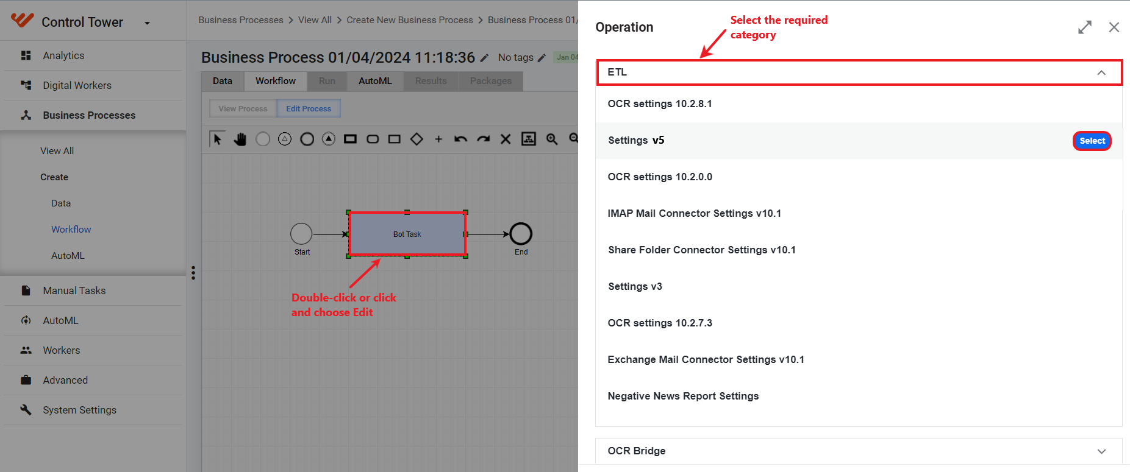Open View All in sidebar submenu
The image size is (1130, 472).
57,151
